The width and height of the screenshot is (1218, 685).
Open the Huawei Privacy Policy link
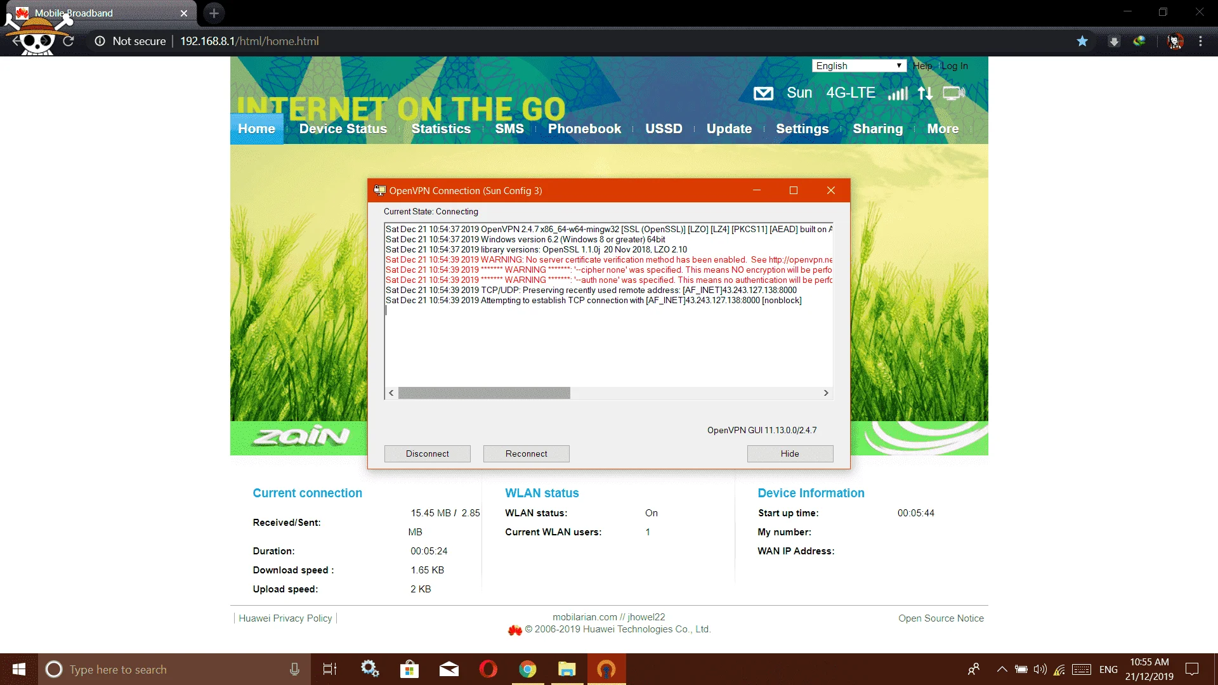click(285, 618)
